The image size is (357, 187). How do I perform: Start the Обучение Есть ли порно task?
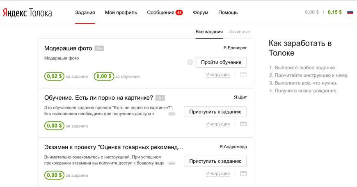pyautogui.click(x=215, y=112)
